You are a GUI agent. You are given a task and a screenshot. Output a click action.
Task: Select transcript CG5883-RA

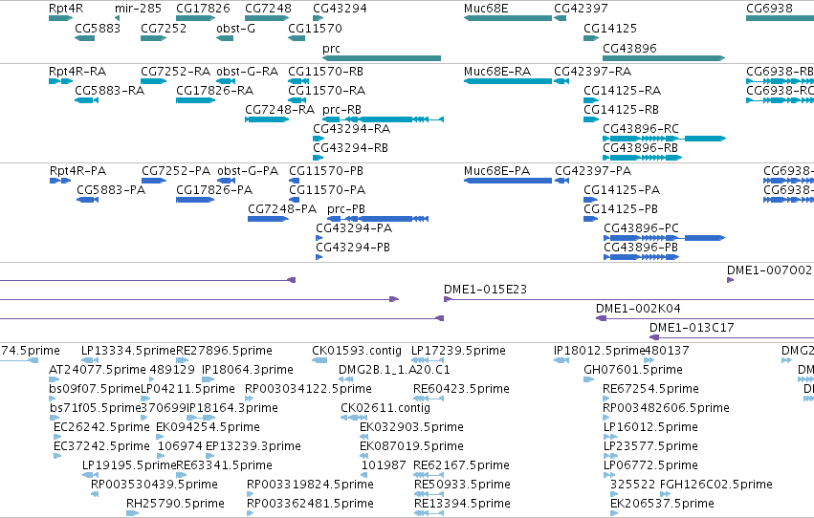point(110,90)
